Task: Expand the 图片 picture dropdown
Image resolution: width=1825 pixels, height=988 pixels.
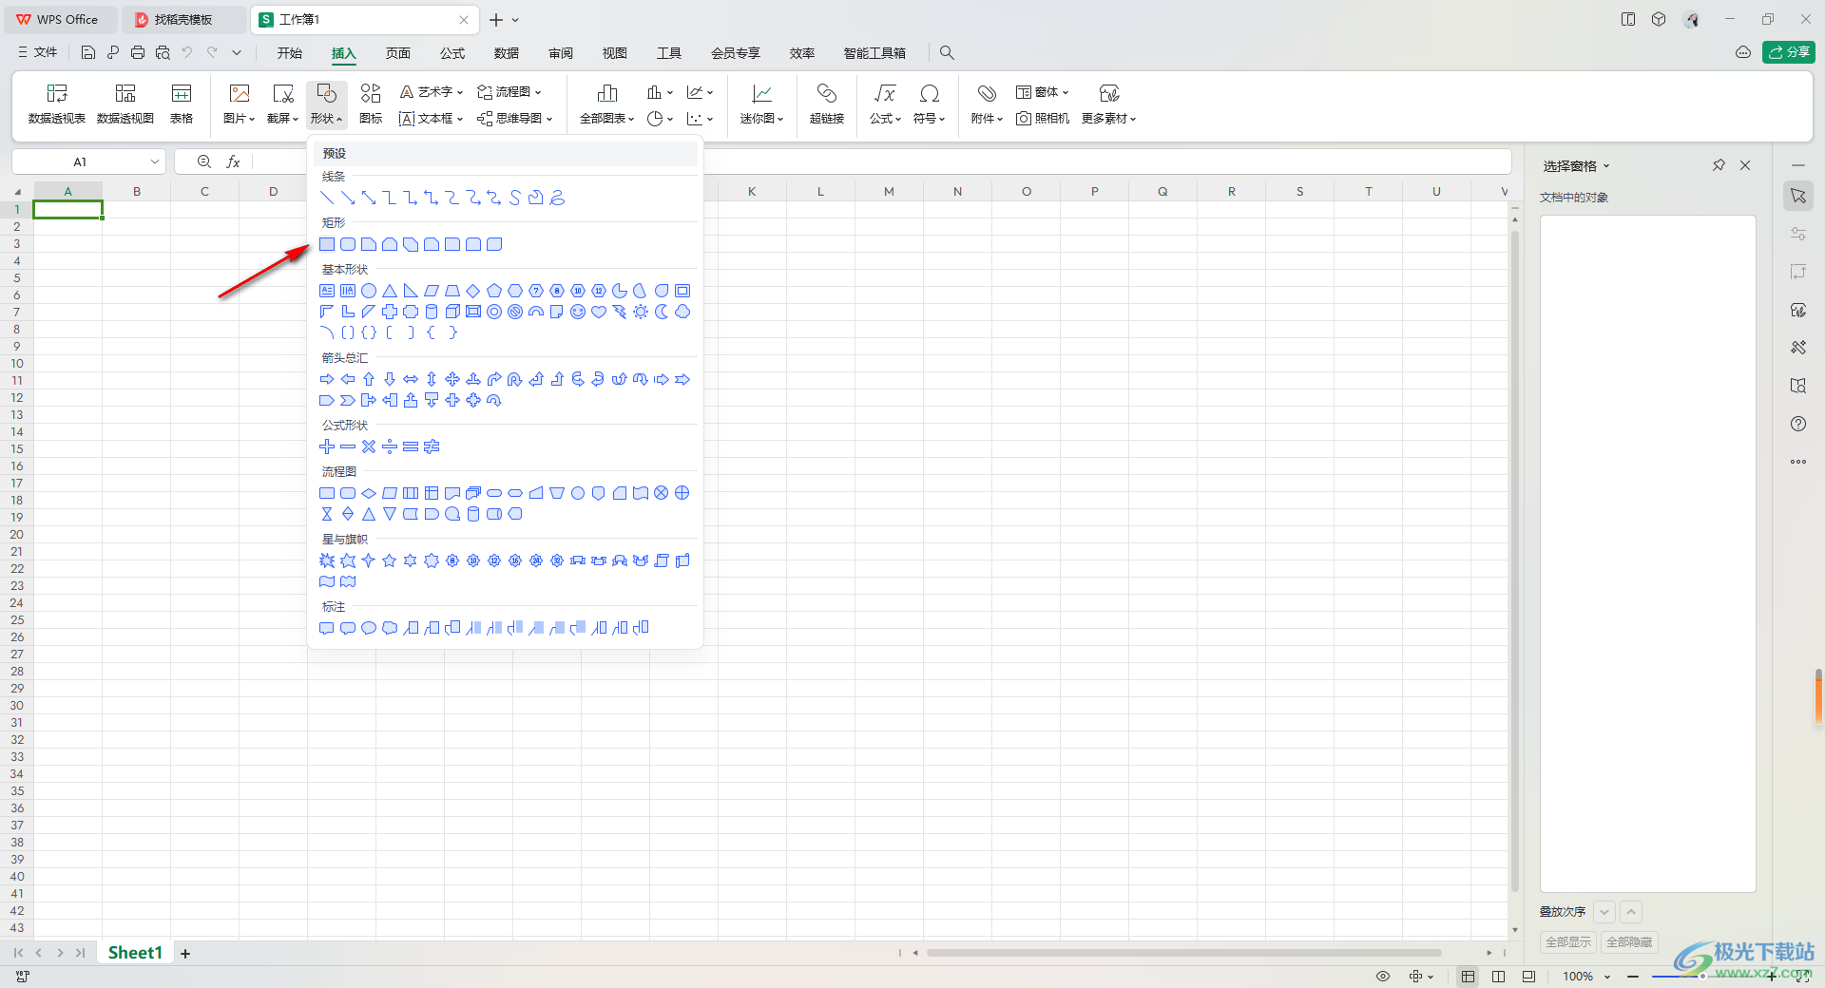Action: (240, 119)
